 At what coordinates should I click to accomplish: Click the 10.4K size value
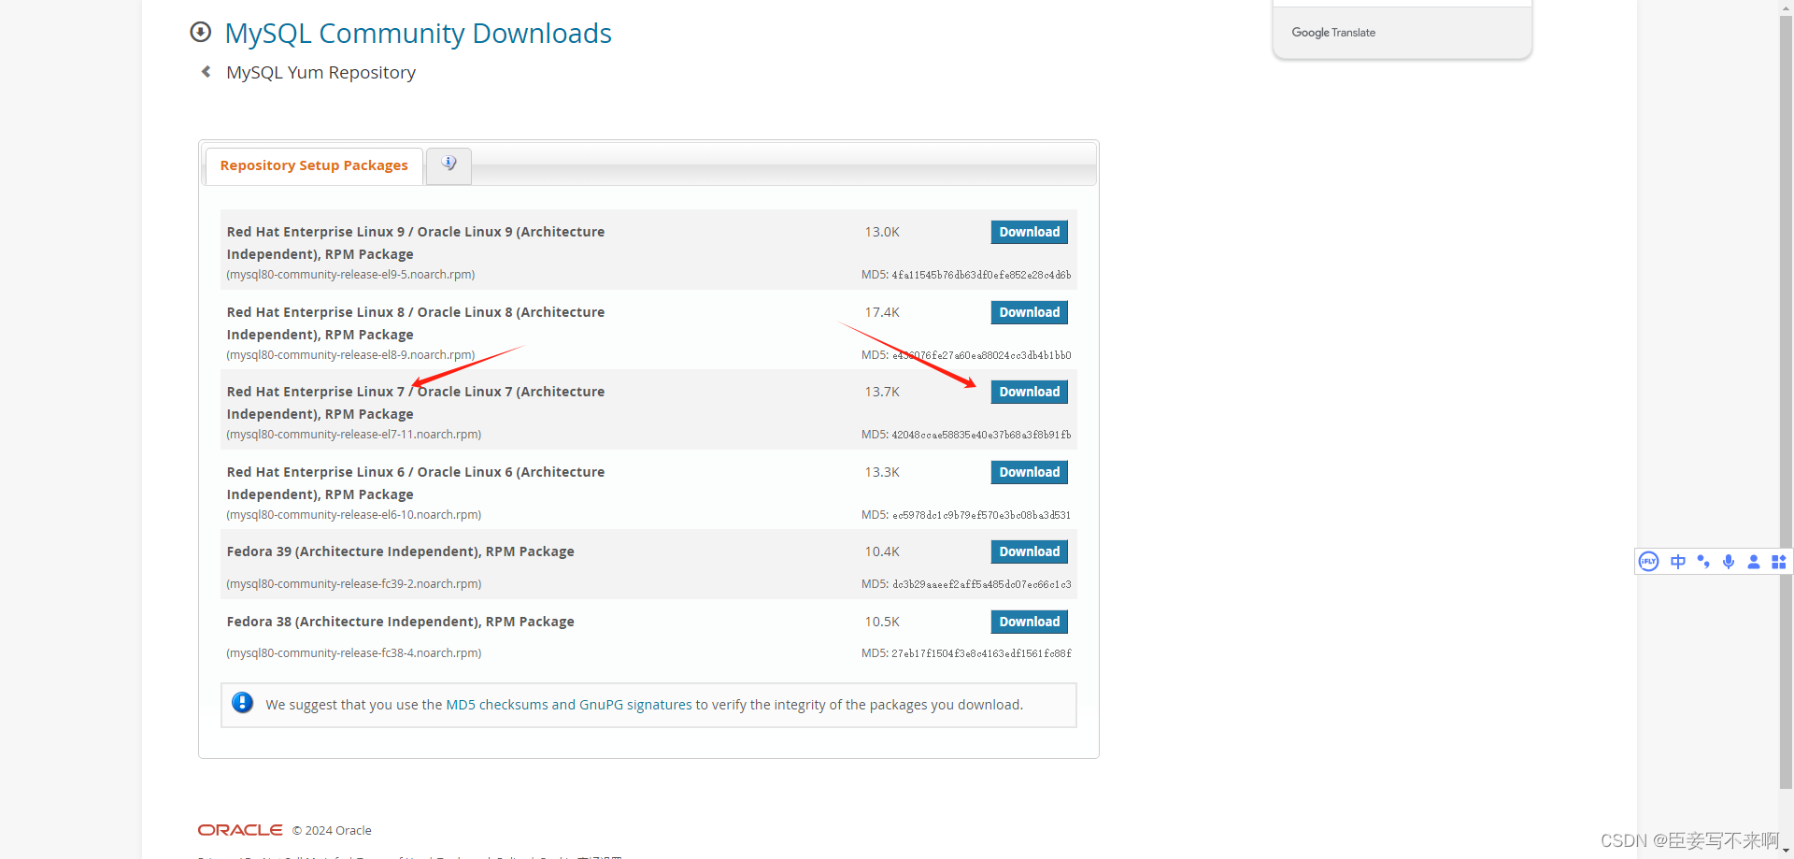click(882, 551)
